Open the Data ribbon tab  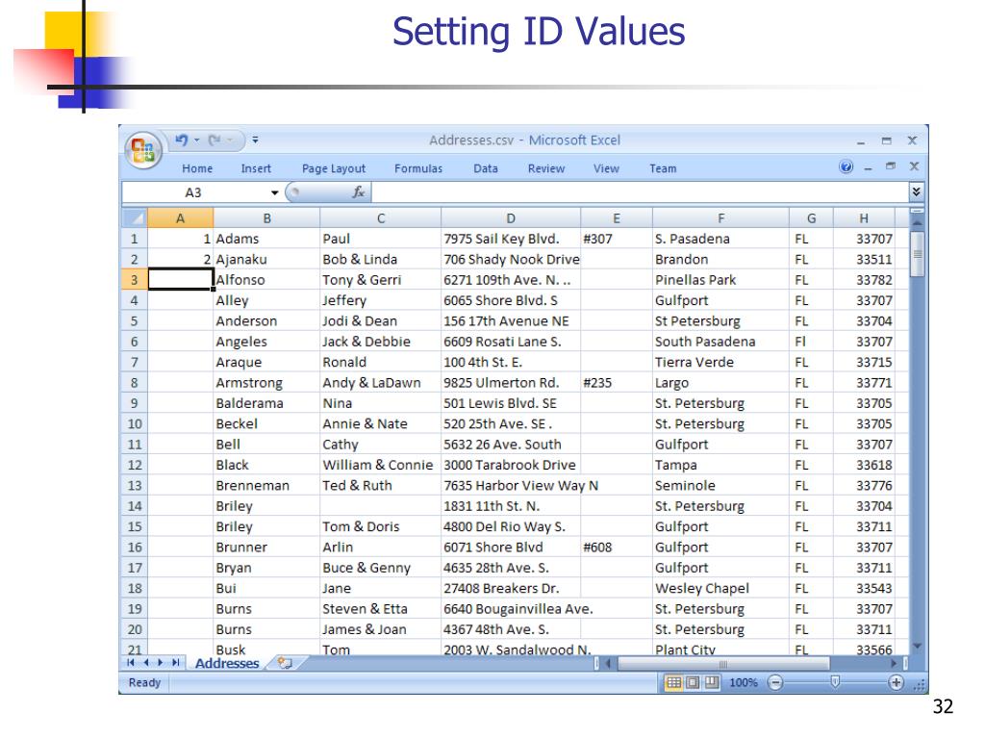486,168
